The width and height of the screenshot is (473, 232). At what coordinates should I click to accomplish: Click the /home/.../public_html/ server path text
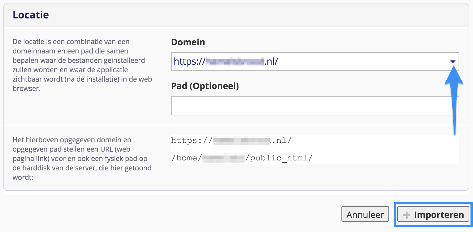click(x=242, y=158)
